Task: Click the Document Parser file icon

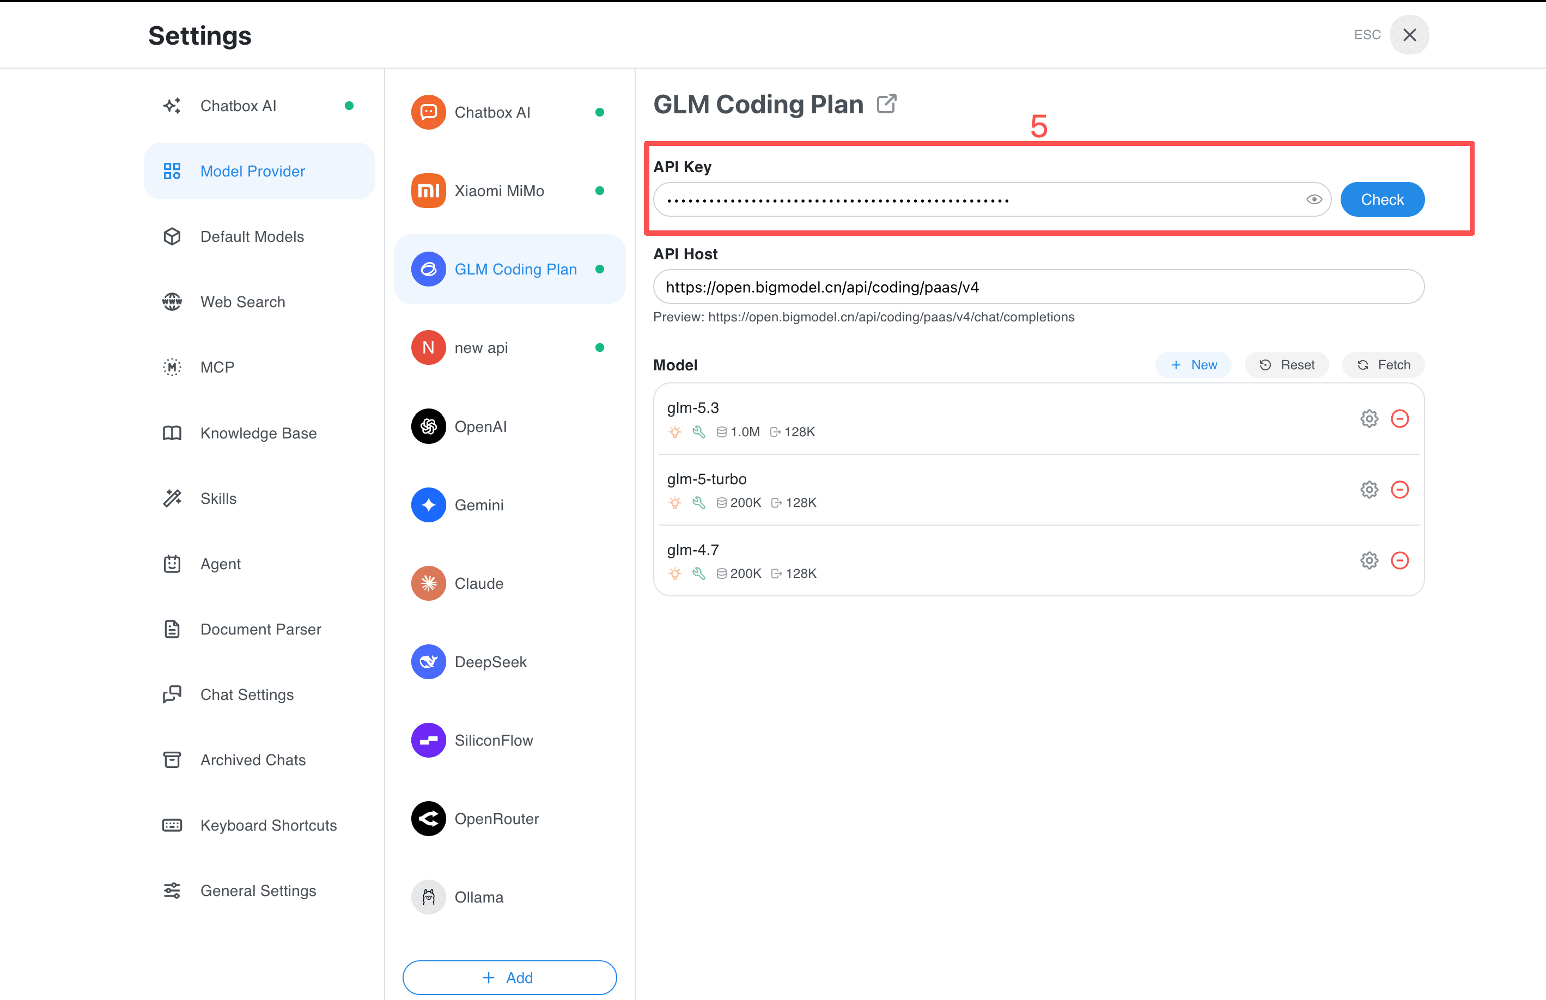Action: click(x=172, y=629)
